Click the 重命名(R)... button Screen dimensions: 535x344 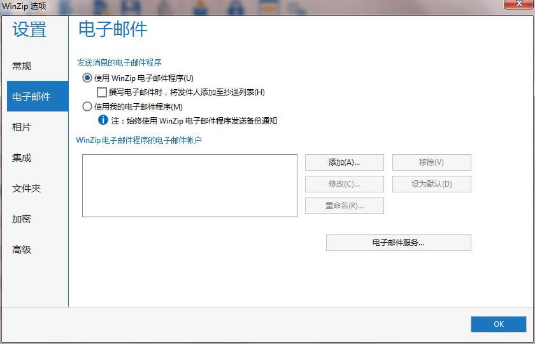click(x=345, y=206)
